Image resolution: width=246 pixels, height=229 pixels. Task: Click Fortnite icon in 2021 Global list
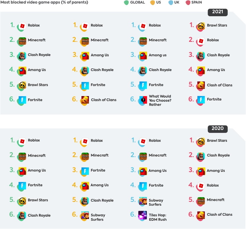(22, 100)
